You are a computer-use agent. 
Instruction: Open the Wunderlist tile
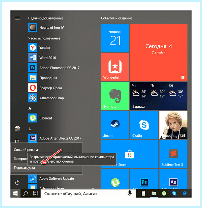115,67
